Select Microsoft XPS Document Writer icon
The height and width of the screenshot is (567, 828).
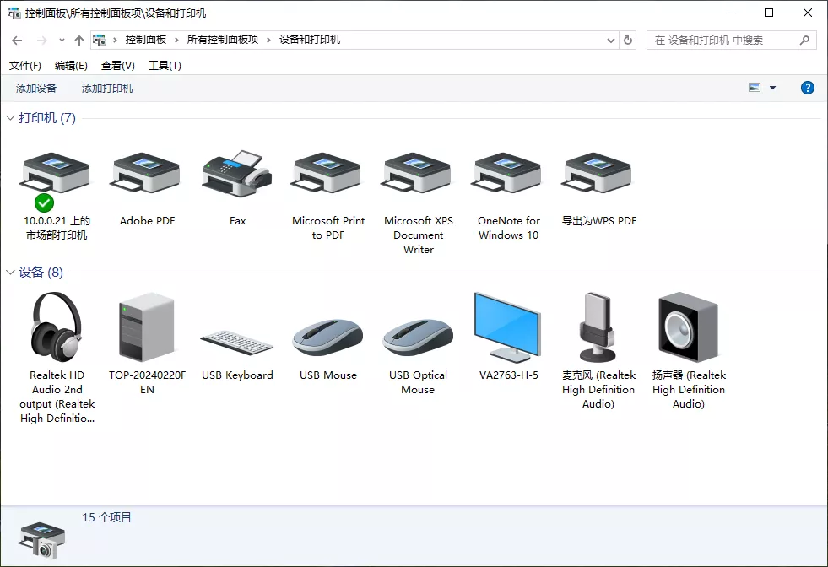417,173
